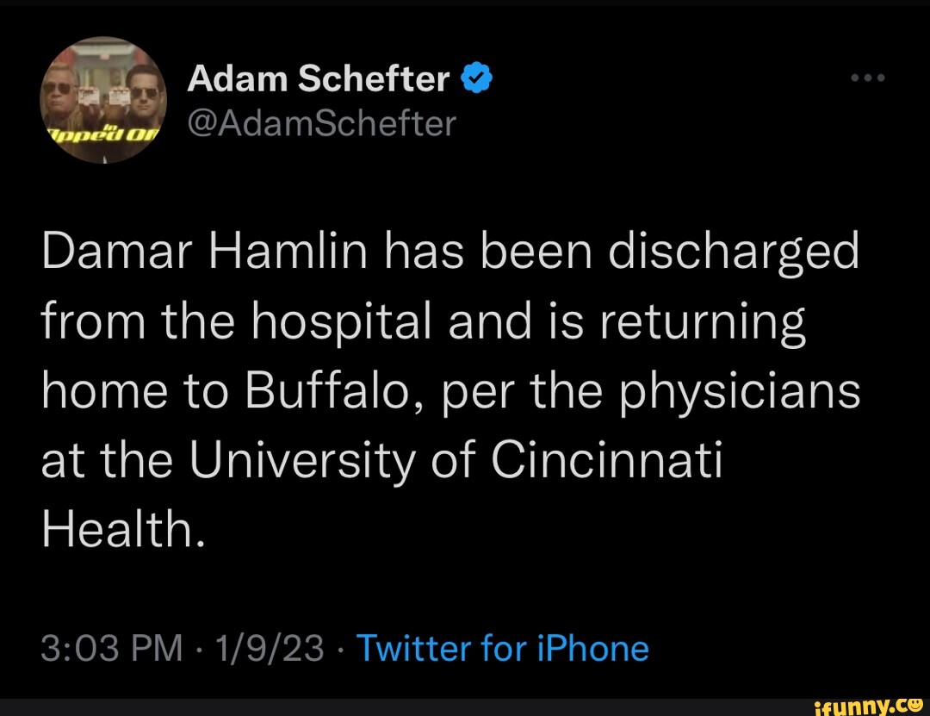Screen dimensions: 930x716
Task: Click the verification checkmark icon
Action: (x=475, y=77)
